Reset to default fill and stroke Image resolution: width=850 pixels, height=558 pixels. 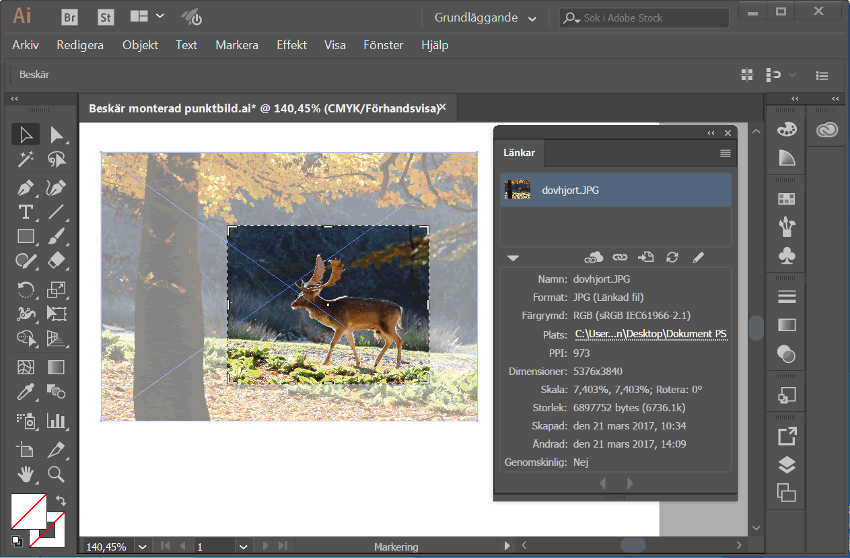tap(16, 540)
